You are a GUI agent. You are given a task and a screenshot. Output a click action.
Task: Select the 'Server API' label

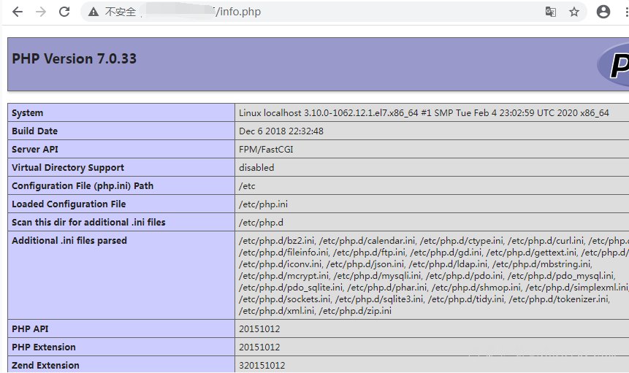tap(35, 150)
